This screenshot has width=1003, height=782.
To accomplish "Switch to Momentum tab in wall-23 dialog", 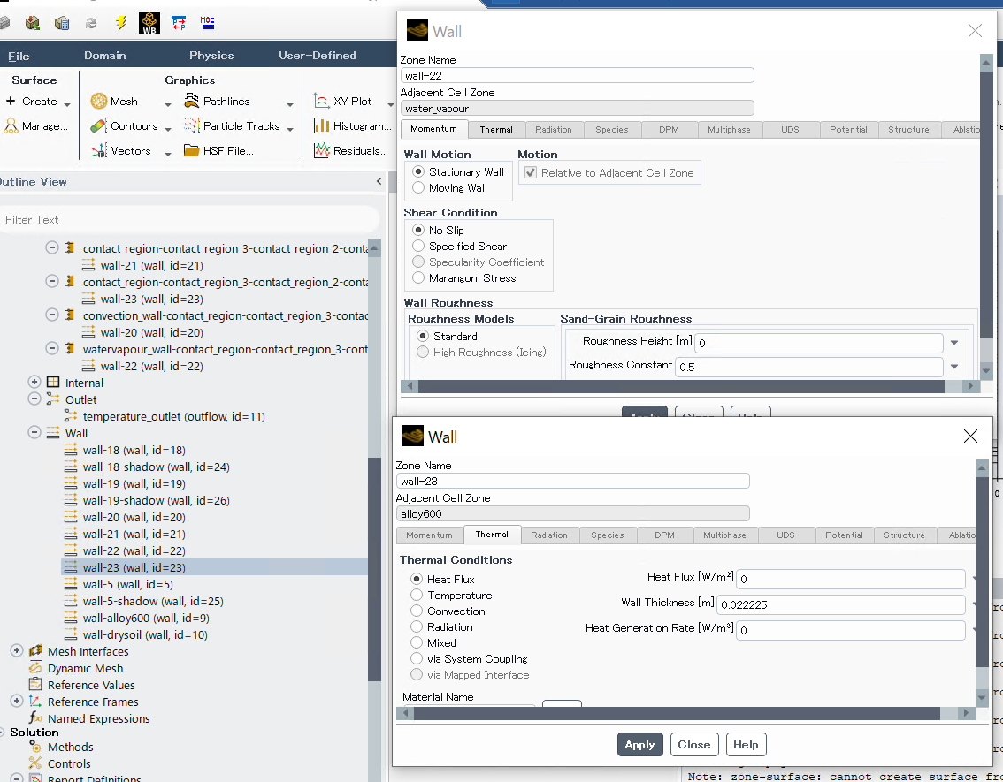I will coord(429,535).
